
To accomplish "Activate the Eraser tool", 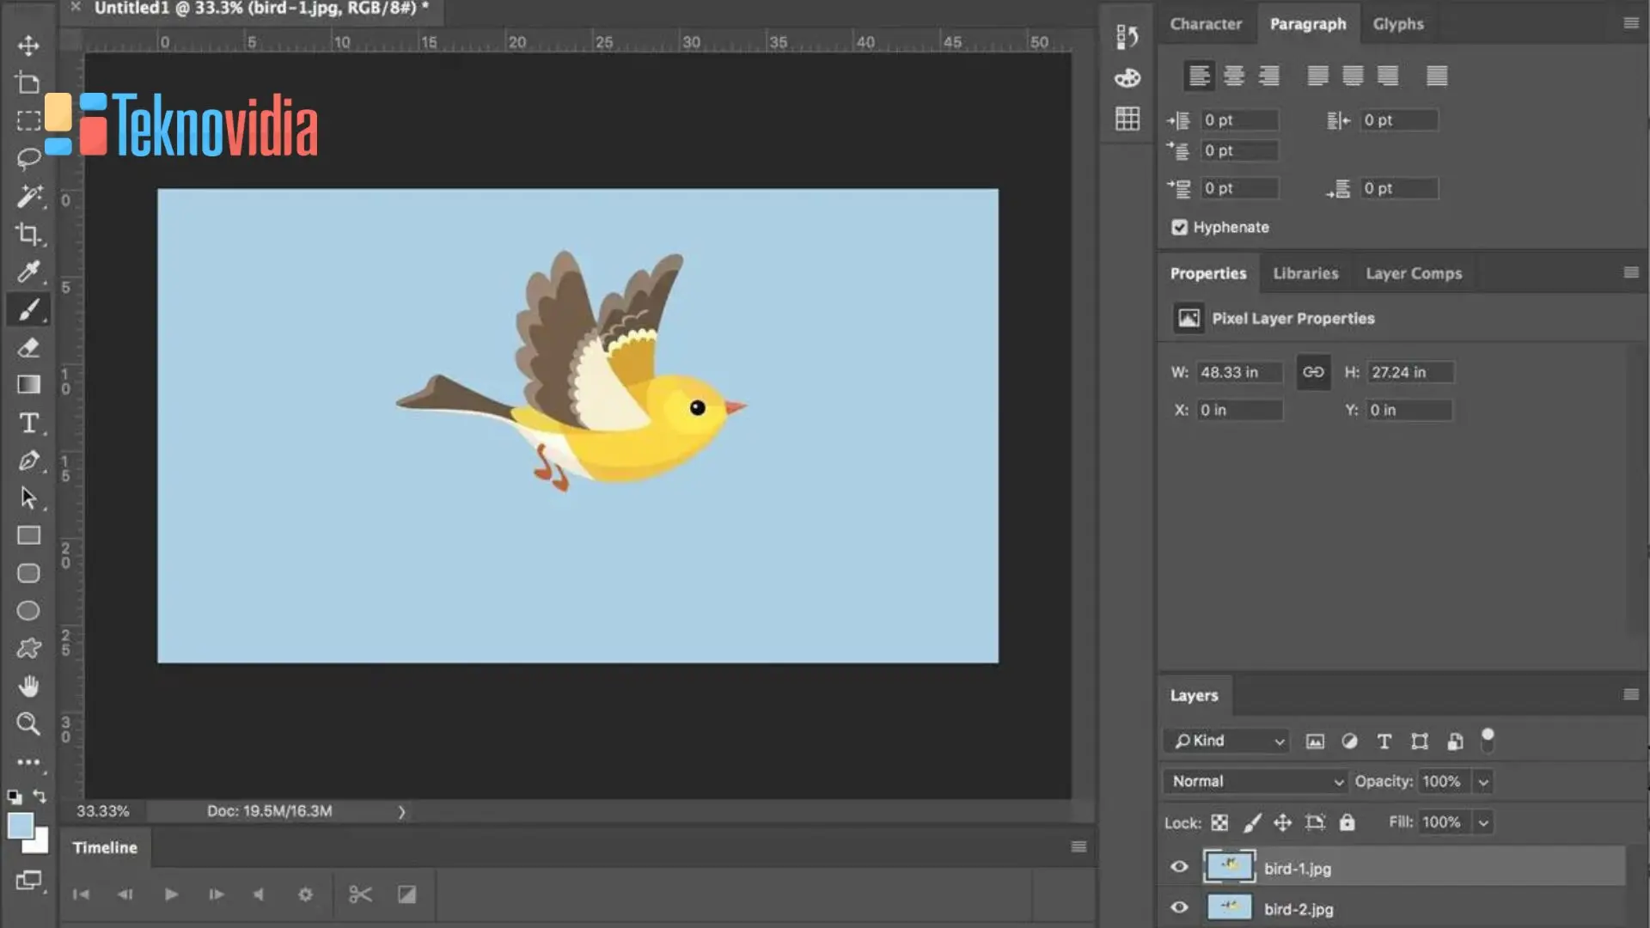I will 28,347.
